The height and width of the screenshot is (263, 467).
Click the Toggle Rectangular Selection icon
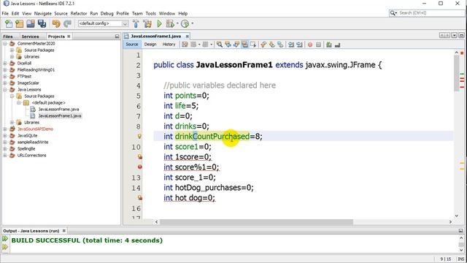point(253,45)
